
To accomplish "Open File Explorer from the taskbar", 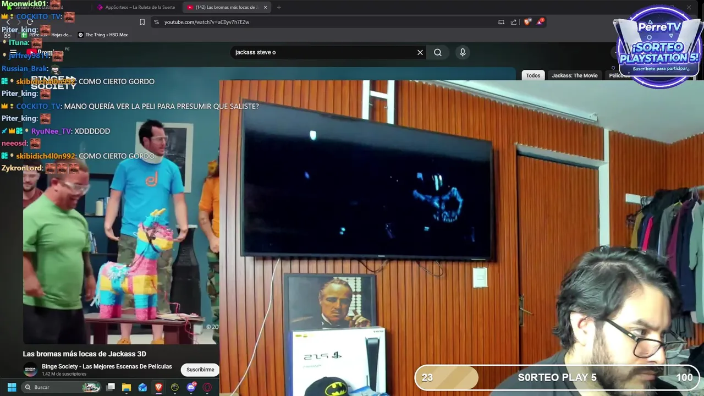I will (127, 387).
